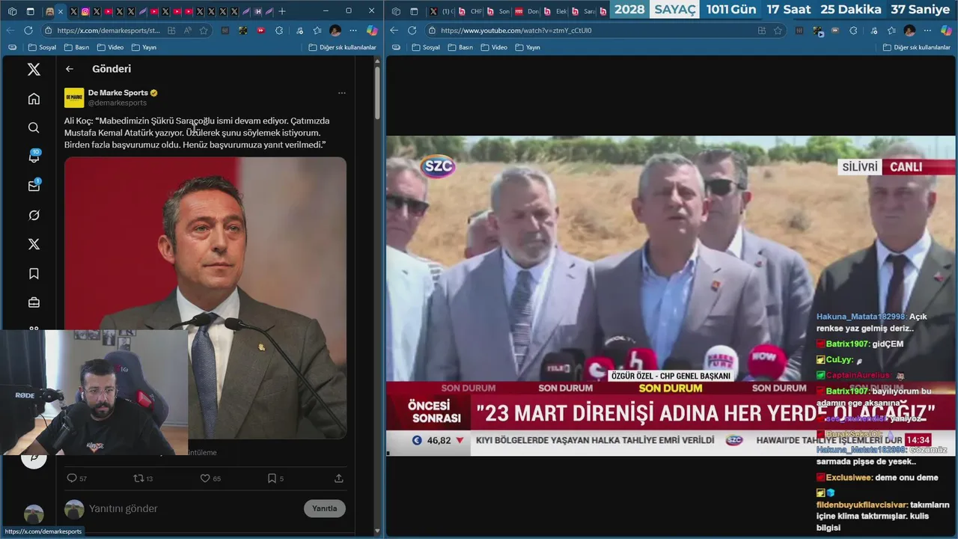Image resolution: width=958 pixels, height=539 pixels.
Task: Open new tab in X window
Action: 282,11
